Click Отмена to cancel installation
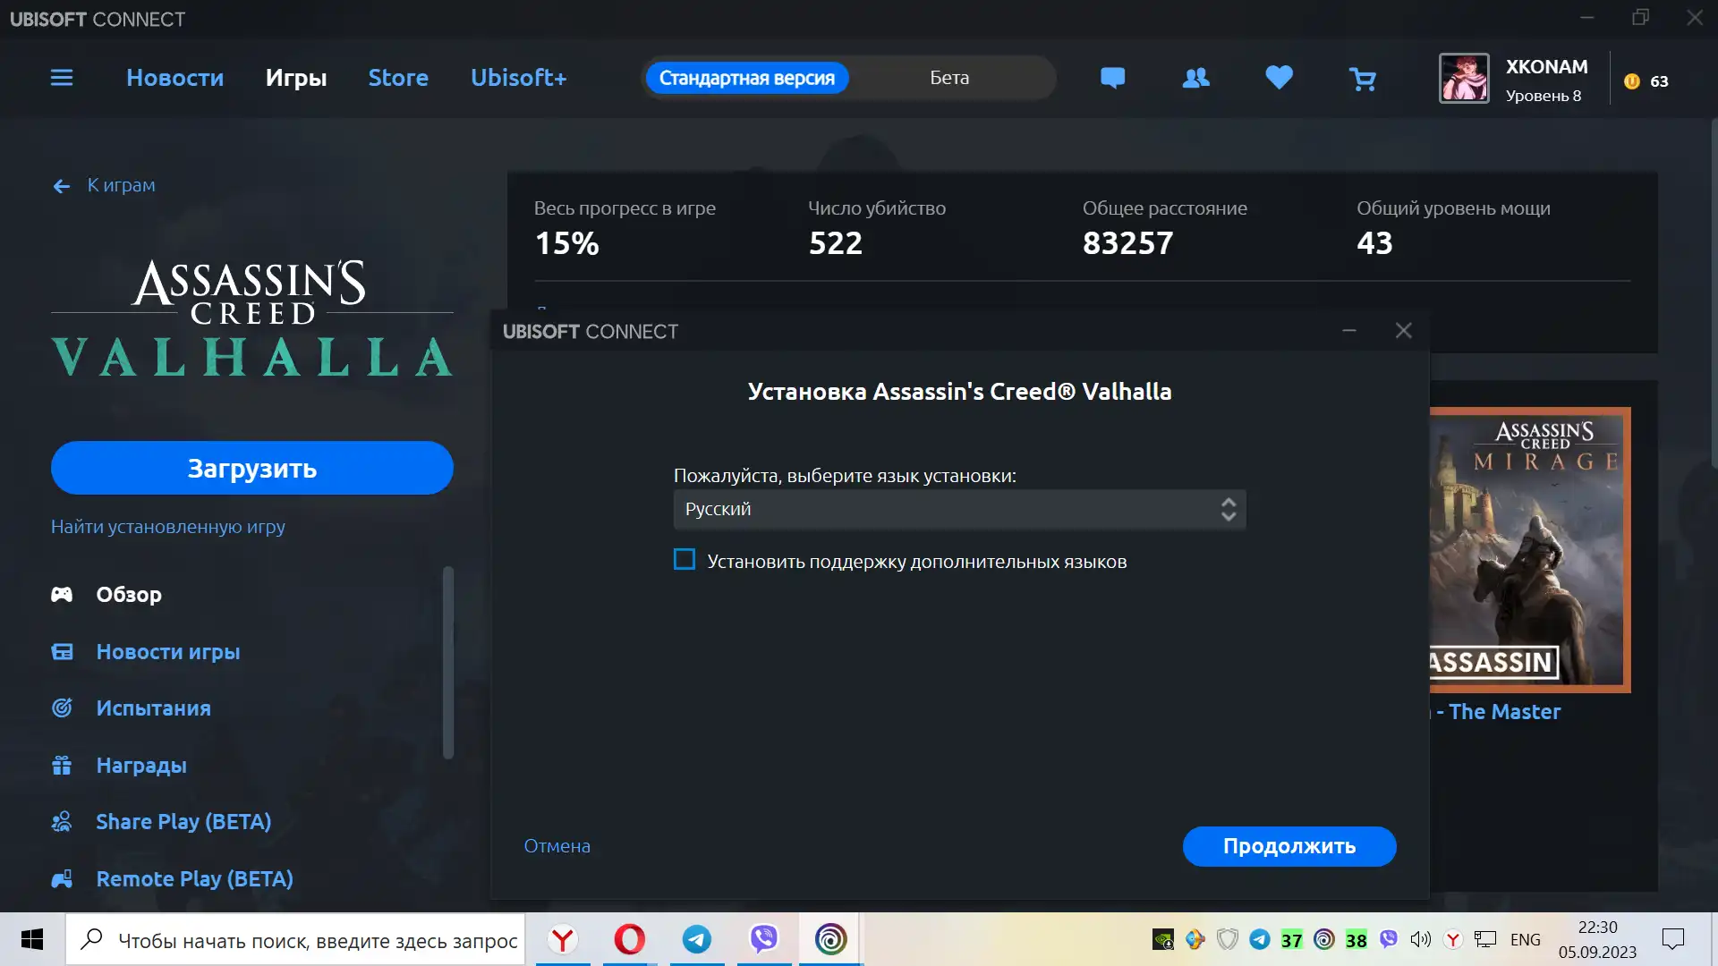Screen dimensions: 1718x966 pos(557,846)
